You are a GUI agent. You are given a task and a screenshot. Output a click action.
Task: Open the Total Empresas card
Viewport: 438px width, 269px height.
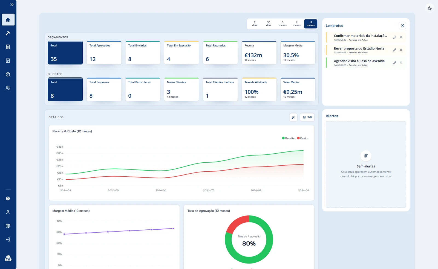tap(104, 89)
